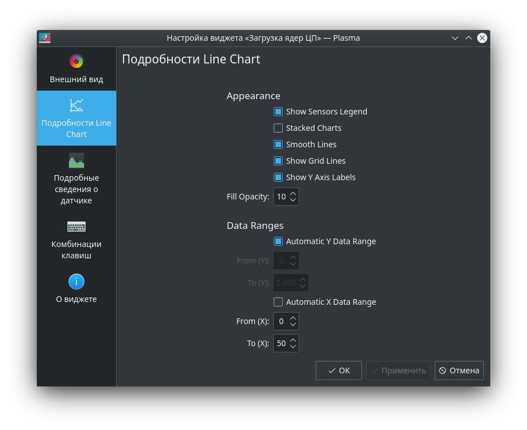Open the keyboard shortcuts icon
527x430 pixels.
[76, 227]
